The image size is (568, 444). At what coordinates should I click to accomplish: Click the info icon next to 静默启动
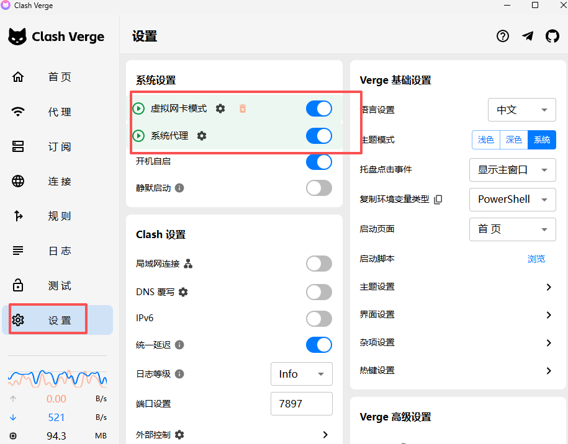pyautogui.click(x=179, y=188)
